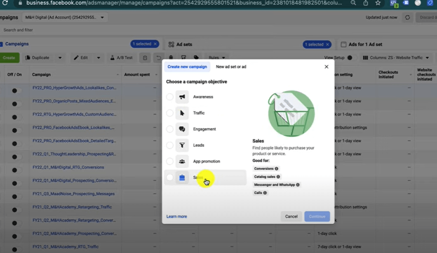Click the browser share page icon
Screen dimensions: 437x253
365,3
